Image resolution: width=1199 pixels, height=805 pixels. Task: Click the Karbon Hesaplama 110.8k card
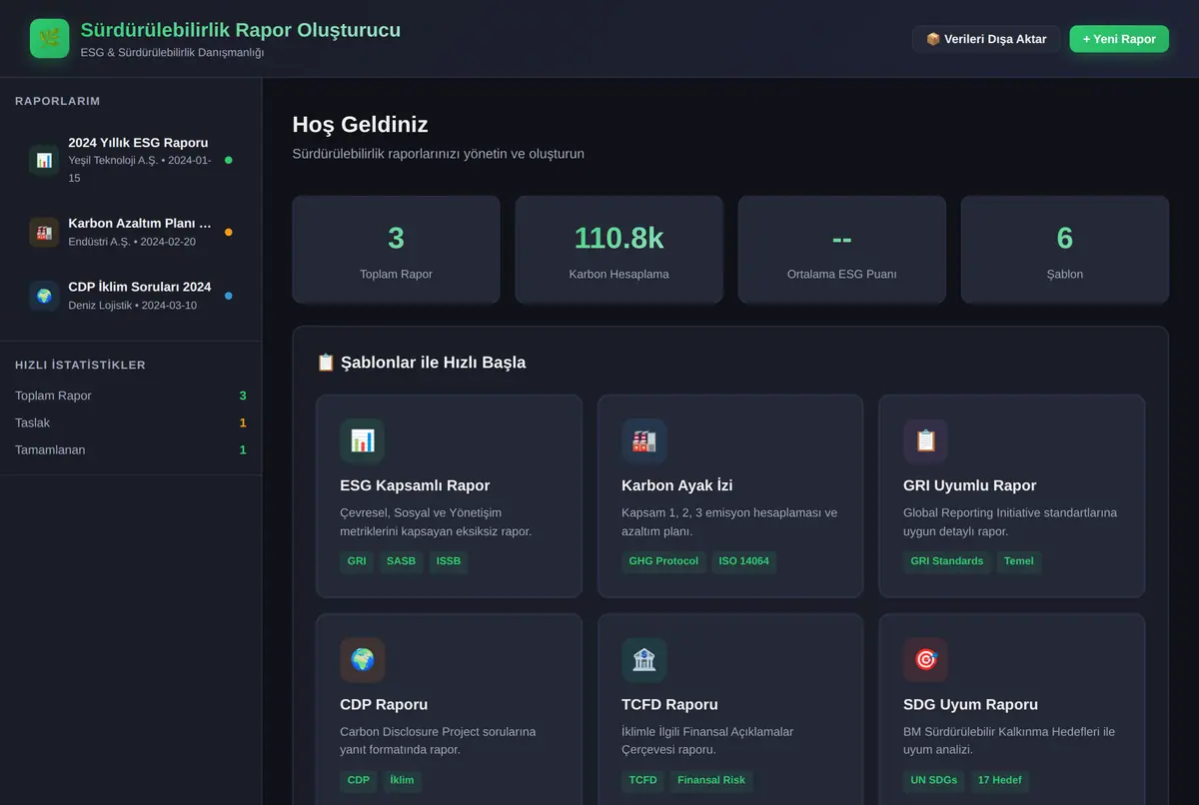pyautogui.click(x=618, y=250)
